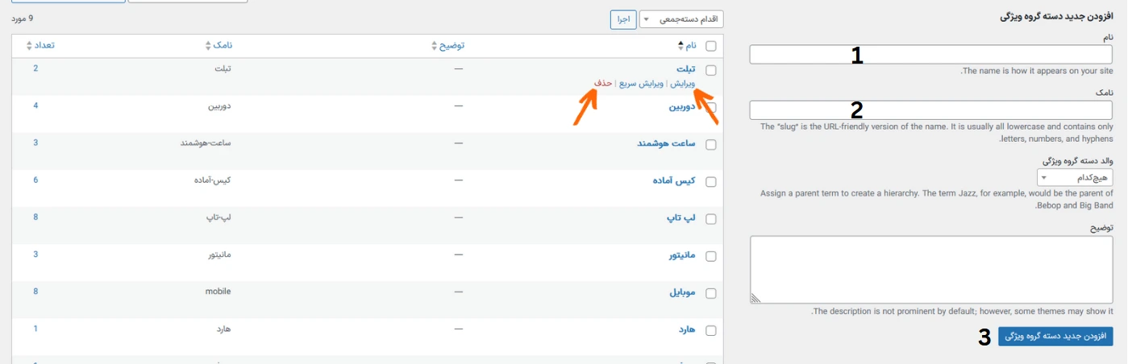Screen dimensions: 1128x364
Task: Click the slug text ساعت-هوشمند
Action: click(x=206, y=143)
